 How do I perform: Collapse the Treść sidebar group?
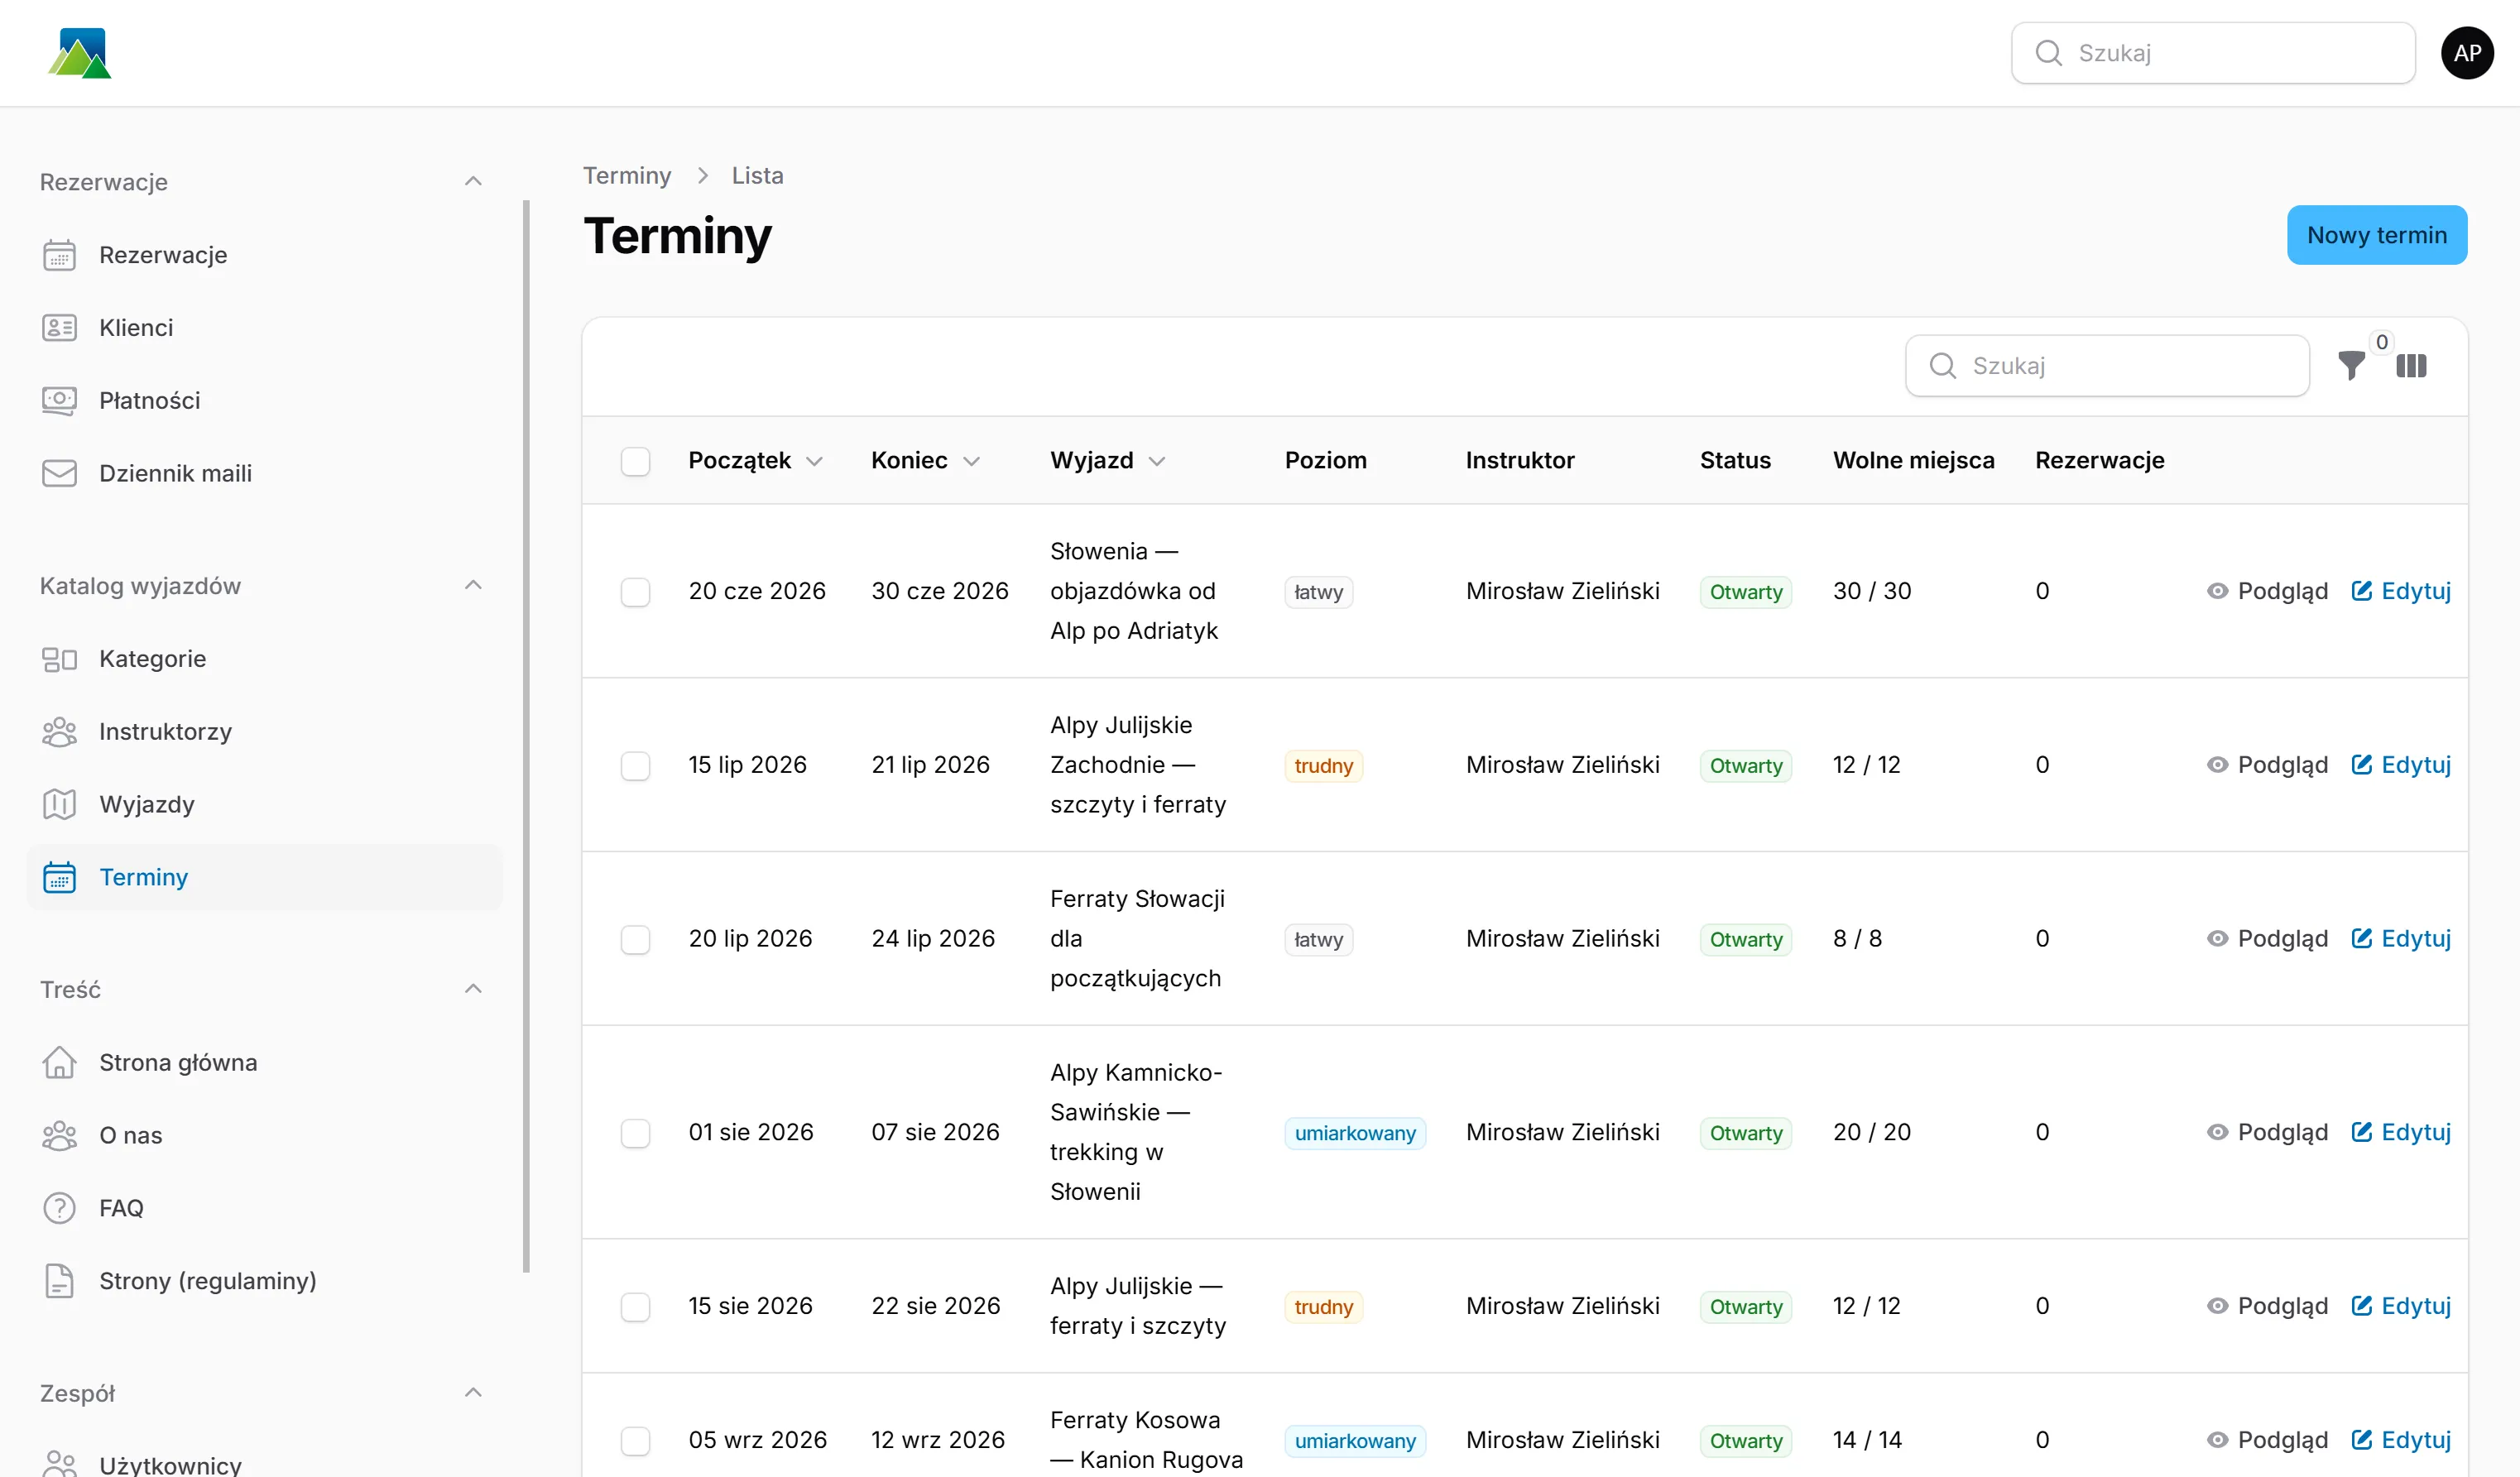pyautogui.click(x=474, y=990)
